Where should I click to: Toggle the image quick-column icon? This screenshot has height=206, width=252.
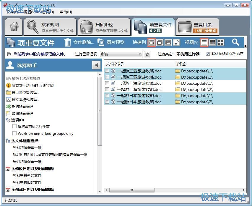168,42
